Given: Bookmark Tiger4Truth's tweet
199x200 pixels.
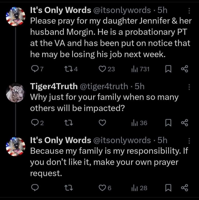Looking at the screenshot, I should tap(169, 123).
